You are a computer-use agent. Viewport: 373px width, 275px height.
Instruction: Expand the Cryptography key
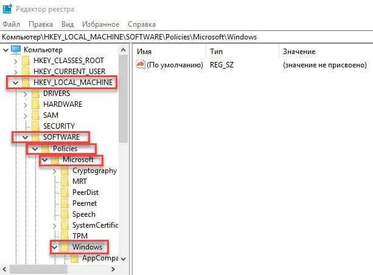pos(55,171)
